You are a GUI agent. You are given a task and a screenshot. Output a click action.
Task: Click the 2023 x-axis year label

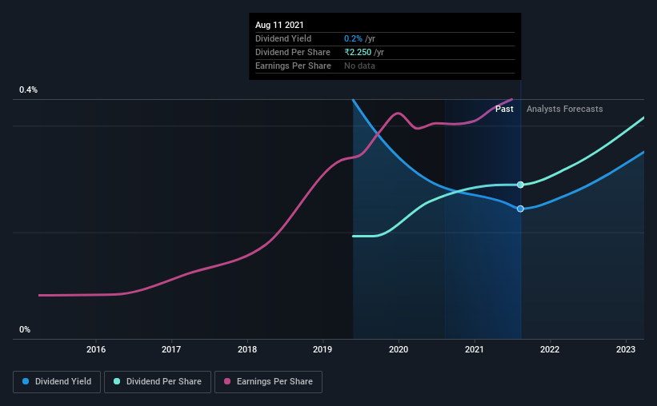pos(626,349)
